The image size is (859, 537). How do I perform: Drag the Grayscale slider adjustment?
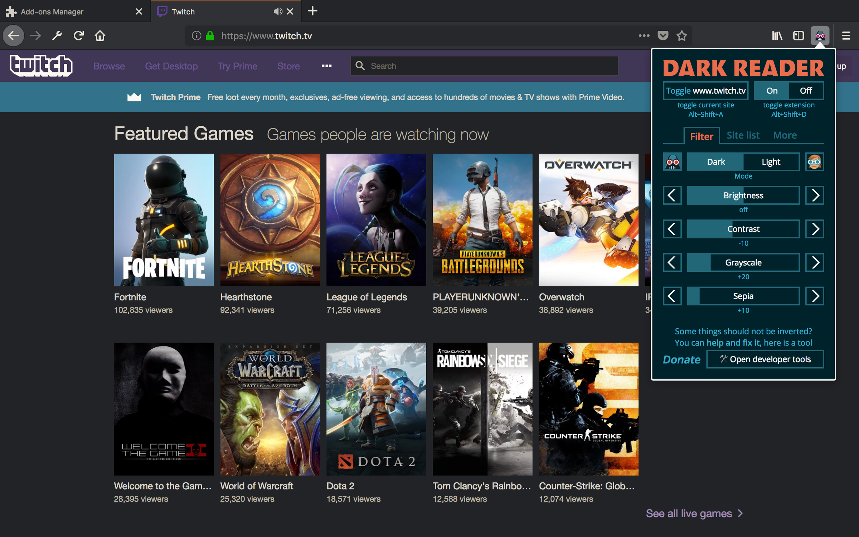(x=743, y=262)
